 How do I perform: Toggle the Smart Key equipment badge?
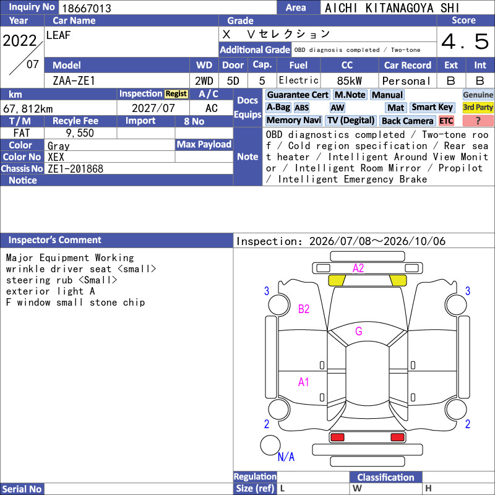click(432, 107)
